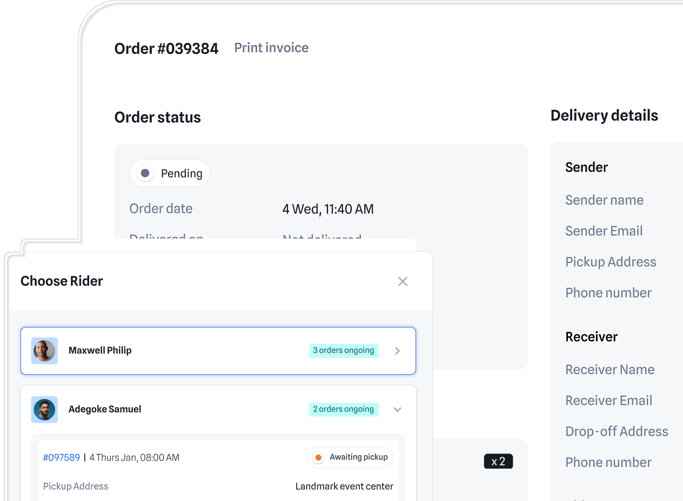
Task: Open order #097589
Action: (61, 457)
